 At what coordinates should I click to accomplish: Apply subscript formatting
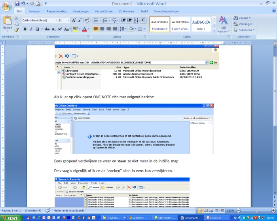(53, 29)
